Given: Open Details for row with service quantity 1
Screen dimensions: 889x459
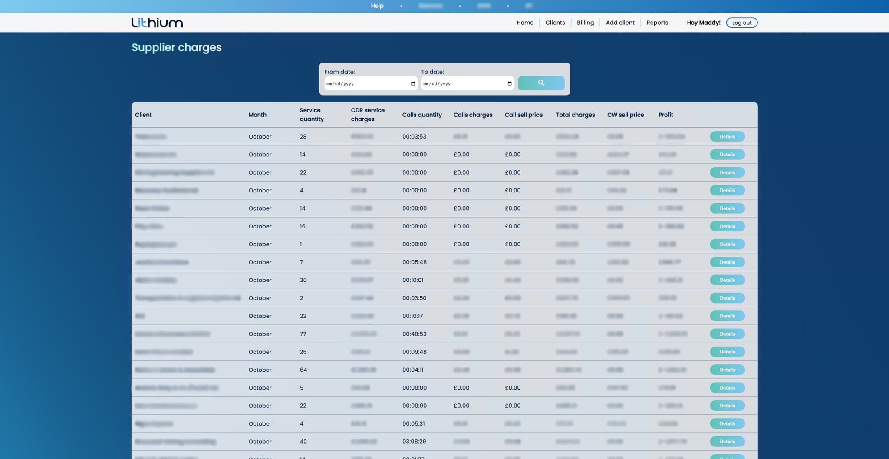Looking at the screenshot, I should tap(727, 244).
